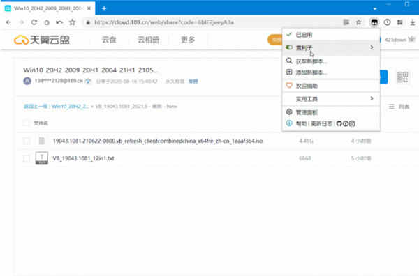Open GitHub icon in the help row
Screen dimensions: 419x276
pos(339,123)
